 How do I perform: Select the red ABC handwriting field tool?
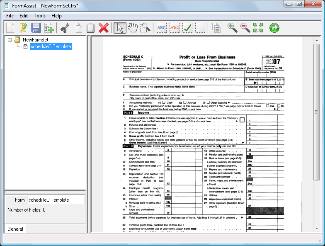click(x=175, y=28)
